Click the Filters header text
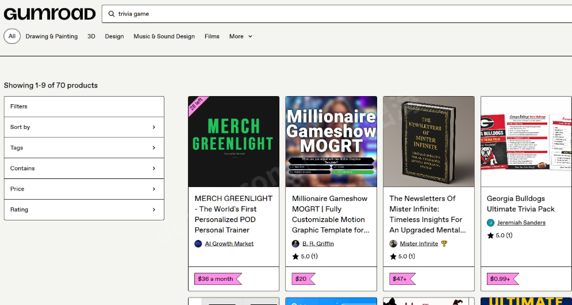Screen dimensions: 572x305 point(18,106)
